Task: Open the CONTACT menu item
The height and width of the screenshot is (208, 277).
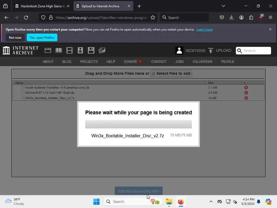Action: point(159,62)
